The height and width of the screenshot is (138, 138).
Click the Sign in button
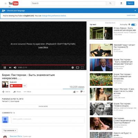(x=130, y=3)
